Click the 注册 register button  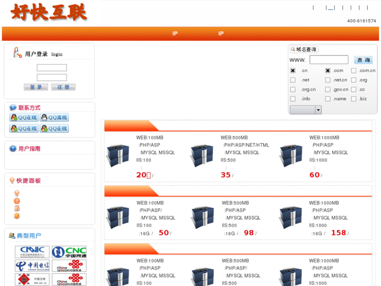(63, 87)
